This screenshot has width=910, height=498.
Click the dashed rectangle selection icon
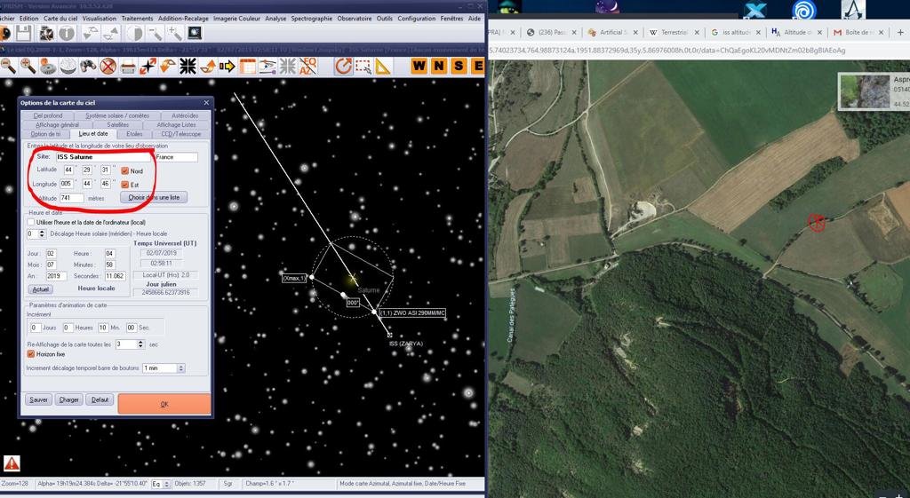point(363,66)
